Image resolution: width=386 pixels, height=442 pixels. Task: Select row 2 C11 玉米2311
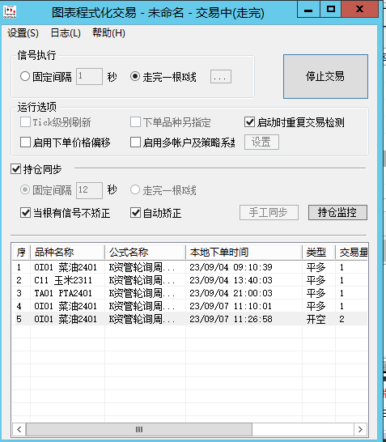point(189,280)
